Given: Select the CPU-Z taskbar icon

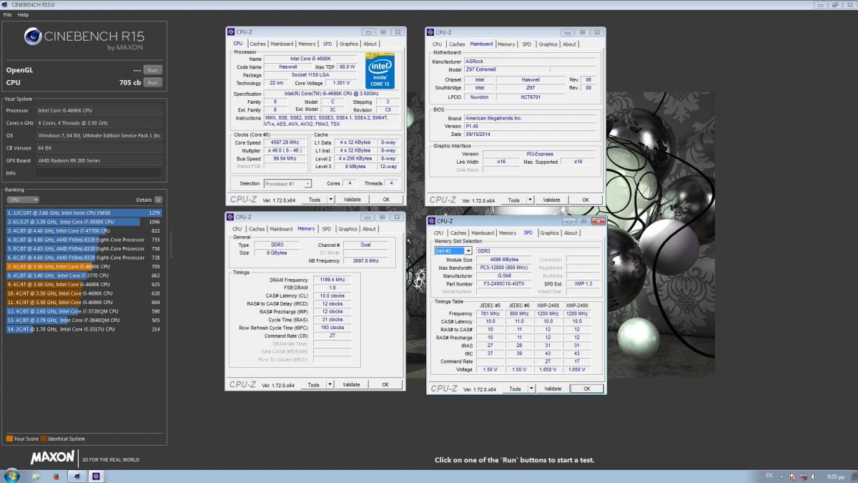Looking at the screenshot, I should tap(97, 476).
